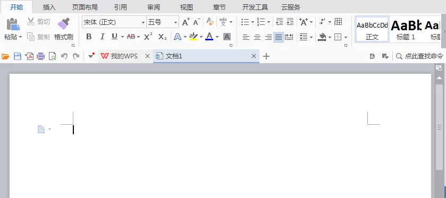This screenshot has width=446, height=198.
Task: Save document with the floppy disk icon
Action: click(x=18, y=56)
